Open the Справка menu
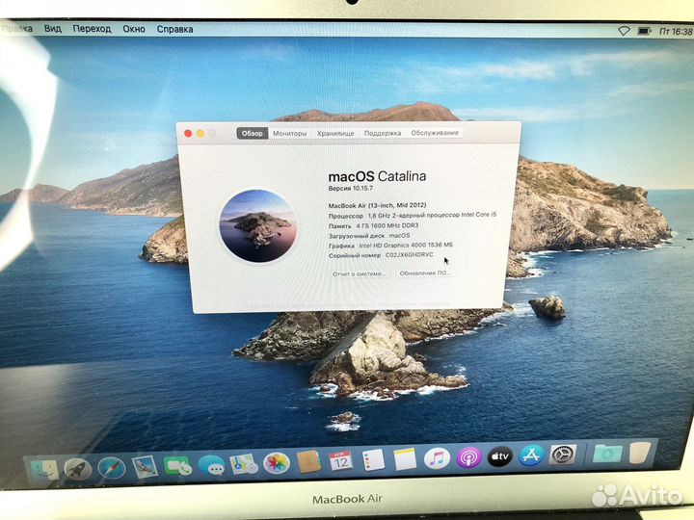Screen dimensions: 694x520 click(174, 29)
